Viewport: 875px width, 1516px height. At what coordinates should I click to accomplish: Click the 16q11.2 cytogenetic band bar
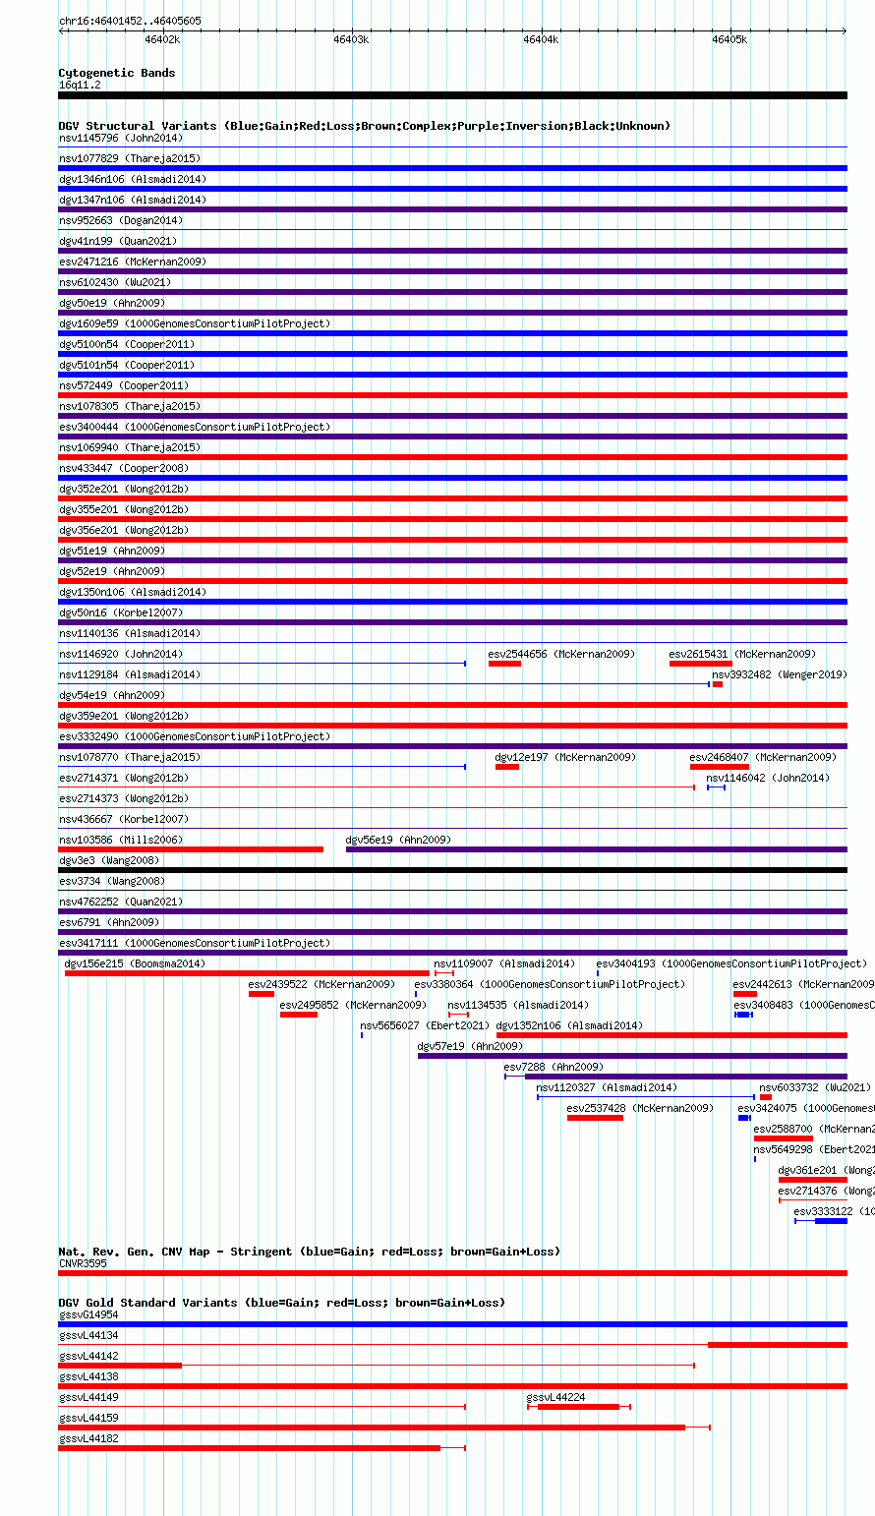(x=453, y=95)
